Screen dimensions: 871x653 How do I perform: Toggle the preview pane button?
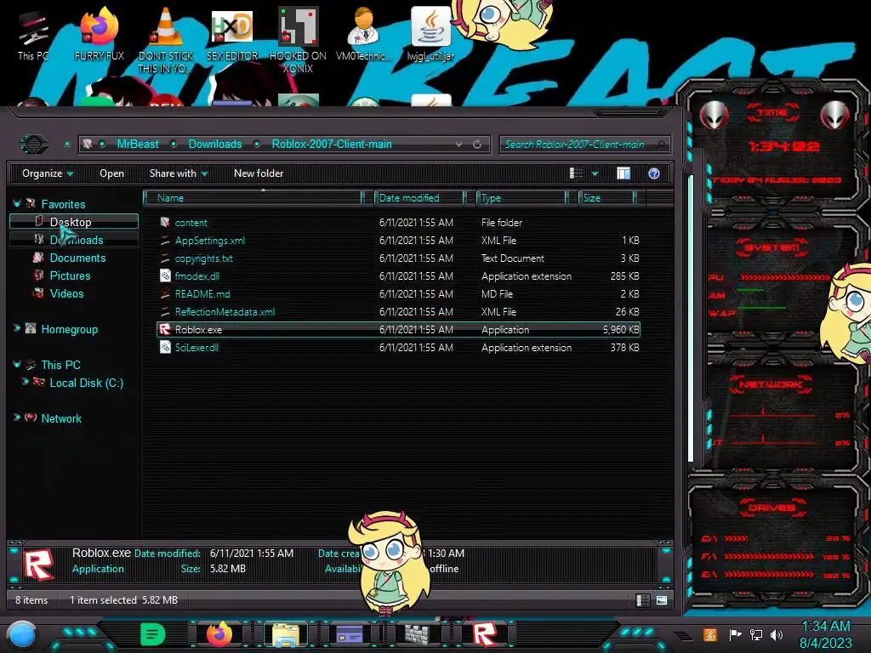(623, 173)
